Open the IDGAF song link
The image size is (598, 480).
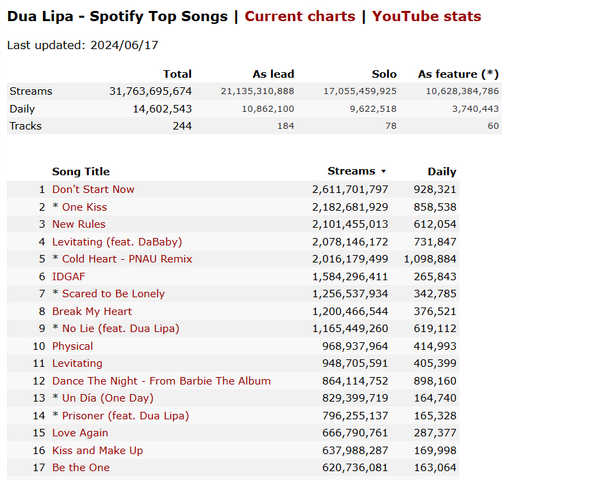[69, 277]
